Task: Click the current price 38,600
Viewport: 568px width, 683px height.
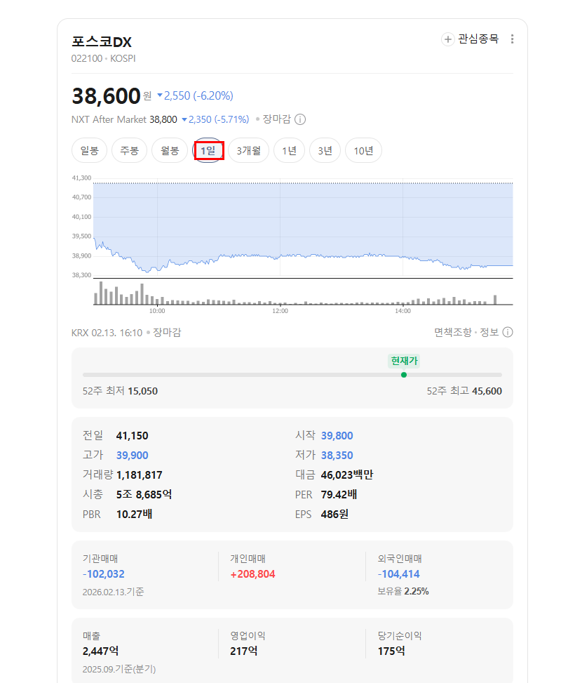Action: coord(106,96)
